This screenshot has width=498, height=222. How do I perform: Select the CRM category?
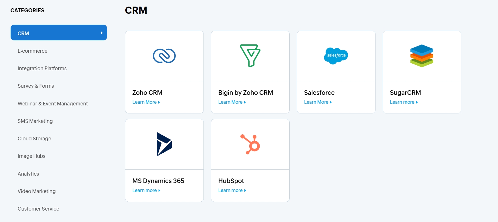coord(59,33)
